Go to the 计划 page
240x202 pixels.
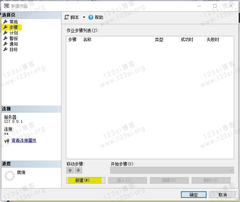[x=13, y=33]
